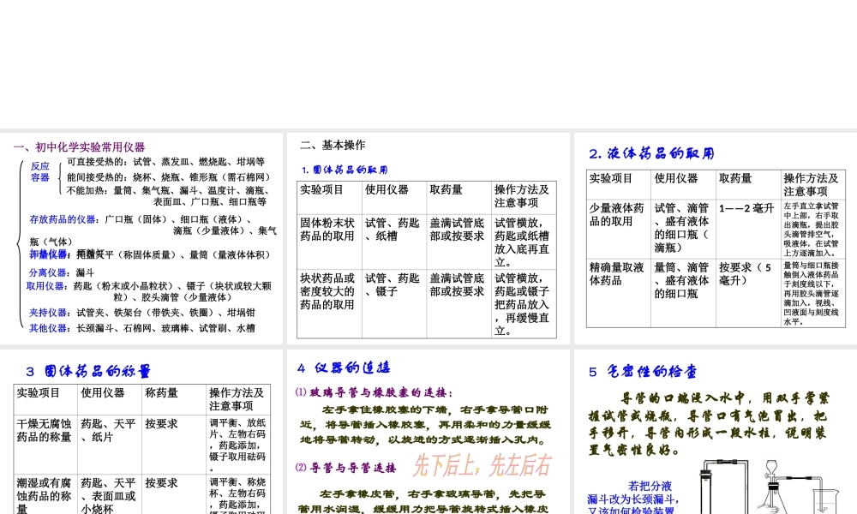This screenshot has height=514, width=857.
Task: Click the cell 药匙、天平、表面皿或小烧杯
Action: (110, 493)
